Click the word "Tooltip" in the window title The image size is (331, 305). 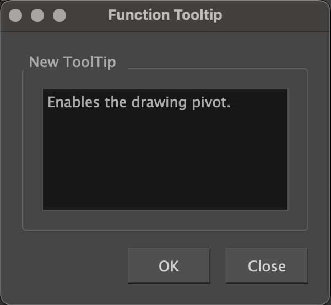[196, 15]
